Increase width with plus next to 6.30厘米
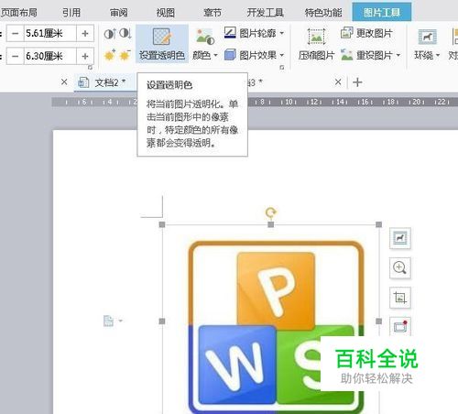 (85, 56)
